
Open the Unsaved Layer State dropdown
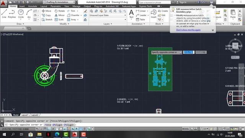click(x=108, y=15)
